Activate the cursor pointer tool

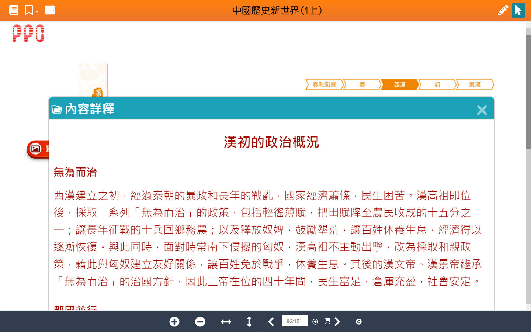[518, 10]
